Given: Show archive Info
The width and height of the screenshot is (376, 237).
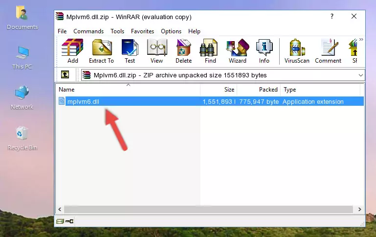Looking at the screenshot, I should click(x=264, y=51).
